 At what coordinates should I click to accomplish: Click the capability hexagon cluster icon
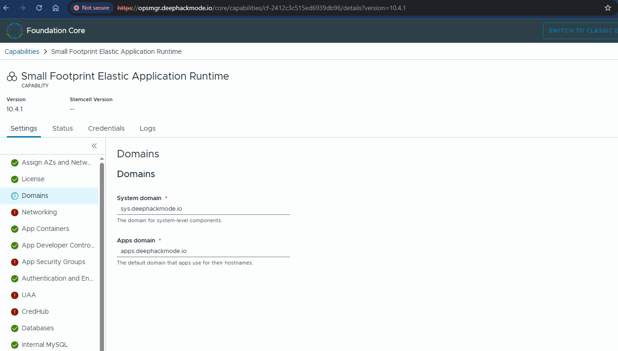tap(12, 77)
